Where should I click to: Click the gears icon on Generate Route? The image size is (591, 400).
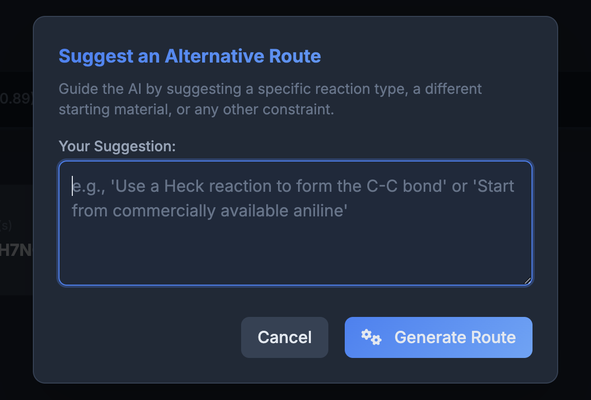(371, 337)
